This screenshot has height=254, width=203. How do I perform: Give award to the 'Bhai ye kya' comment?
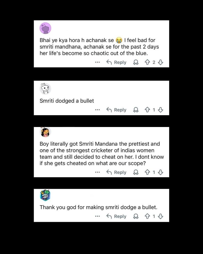click(x=136, y=62)
